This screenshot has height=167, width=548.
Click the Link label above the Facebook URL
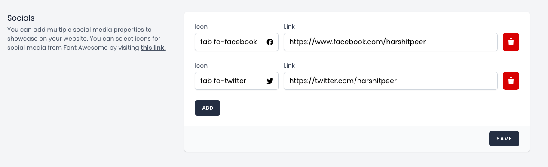(289, 27)
